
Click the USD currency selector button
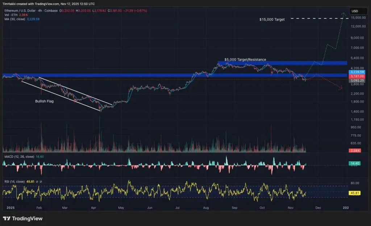(358, 11)
